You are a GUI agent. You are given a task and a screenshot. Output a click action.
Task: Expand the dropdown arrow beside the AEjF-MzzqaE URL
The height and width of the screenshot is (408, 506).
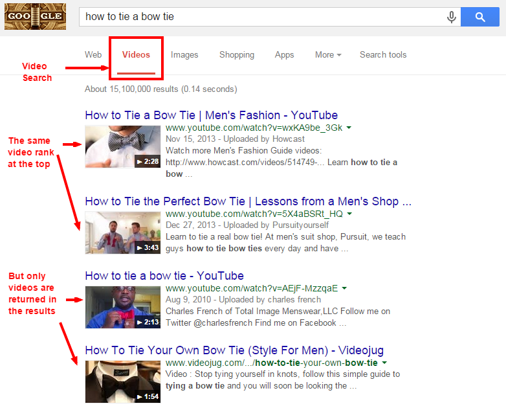[344, 288]
